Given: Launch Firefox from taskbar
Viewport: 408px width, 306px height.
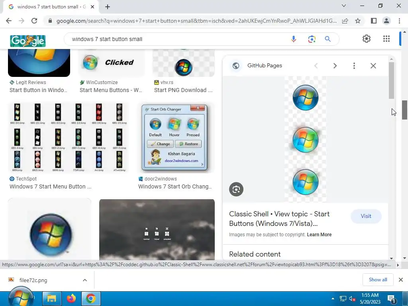Looking at the screenshot, I should point(71,299).
